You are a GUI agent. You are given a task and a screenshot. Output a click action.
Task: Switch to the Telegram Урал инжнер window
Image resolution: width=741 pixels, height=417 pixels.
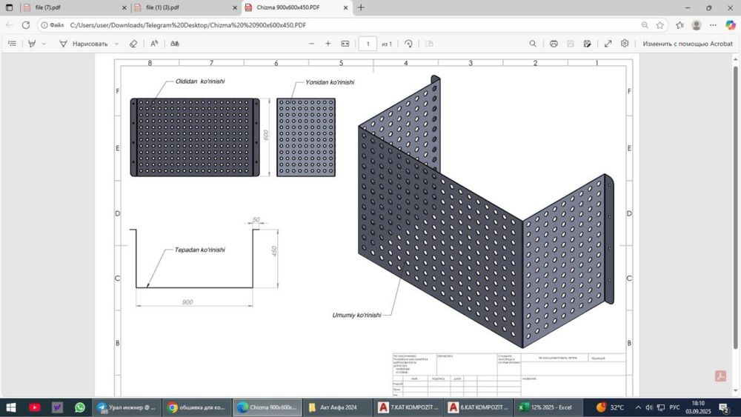point(127,407)
